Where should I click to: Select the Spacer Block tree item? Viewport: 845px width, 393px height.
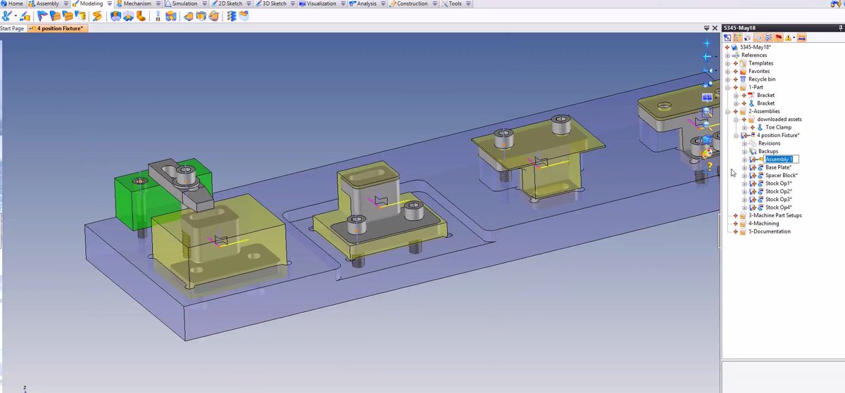coord(781,175)
